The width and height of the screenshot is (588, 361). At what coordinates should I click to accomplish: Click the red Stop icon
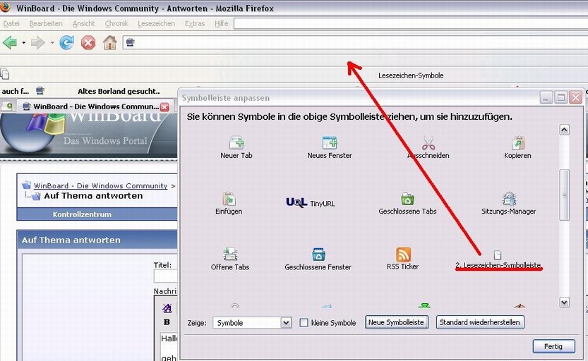88,43
